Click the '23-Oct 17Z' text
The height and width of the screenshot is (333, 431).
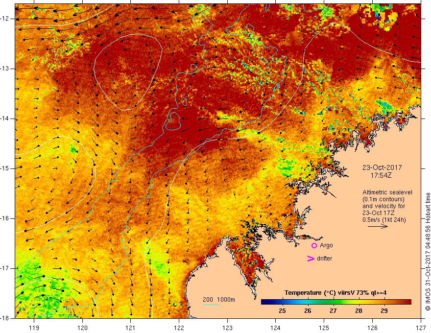[379, 213]
